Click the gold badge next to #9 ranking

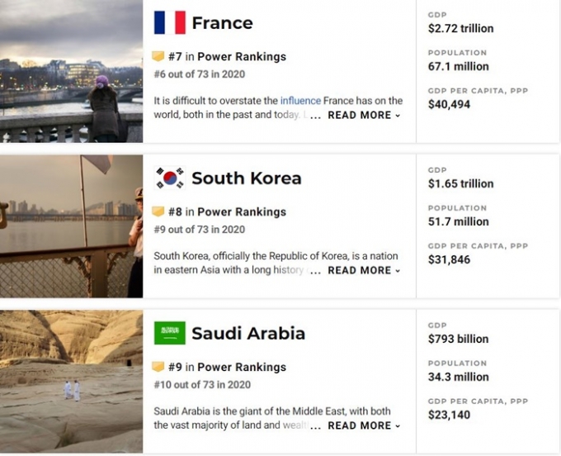(x=158, y=367)
